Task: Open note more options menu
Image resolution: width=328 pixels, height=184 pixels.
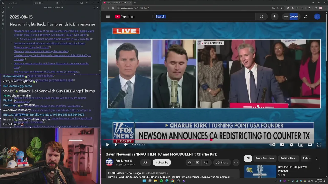Action: (97, 8)
